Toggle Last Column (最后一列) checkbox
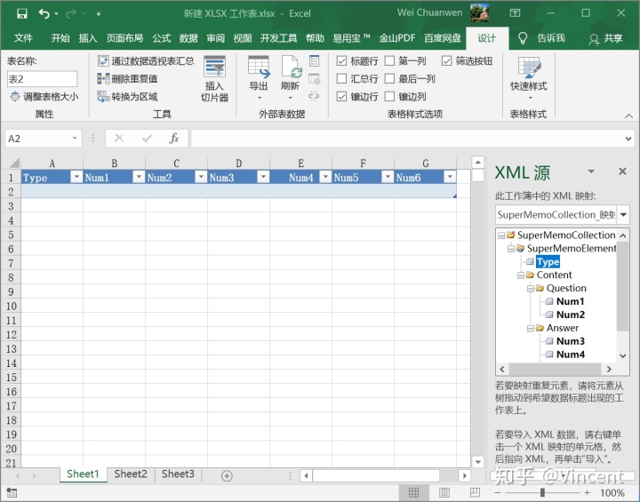Viewport: 640px width, 502px height. coord(390,79)
